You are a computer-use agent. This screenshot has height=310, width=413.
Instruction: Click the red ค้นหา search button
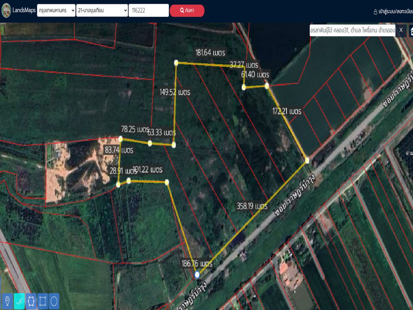[x=187, y=10]
